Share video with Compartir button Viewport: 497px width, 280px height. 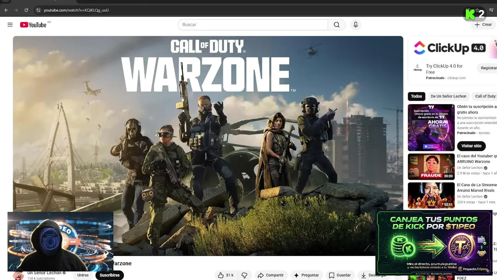tap(271, 275)
